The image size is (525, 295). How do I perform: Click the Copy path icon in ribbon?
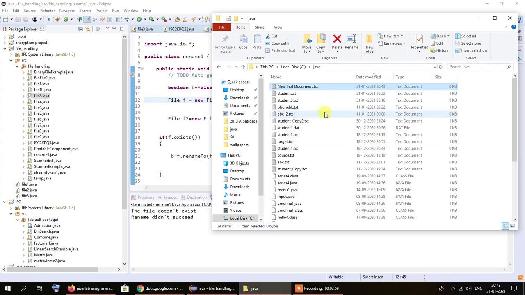pyautogui.click(x=267, y=43)
